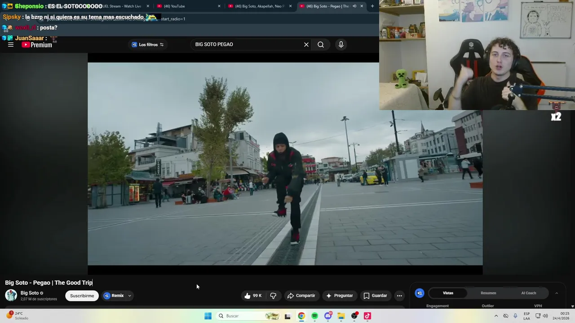Open Chrome from the taskbar
The height and width of the screenshot is (323, 575).
pos(301,316)
